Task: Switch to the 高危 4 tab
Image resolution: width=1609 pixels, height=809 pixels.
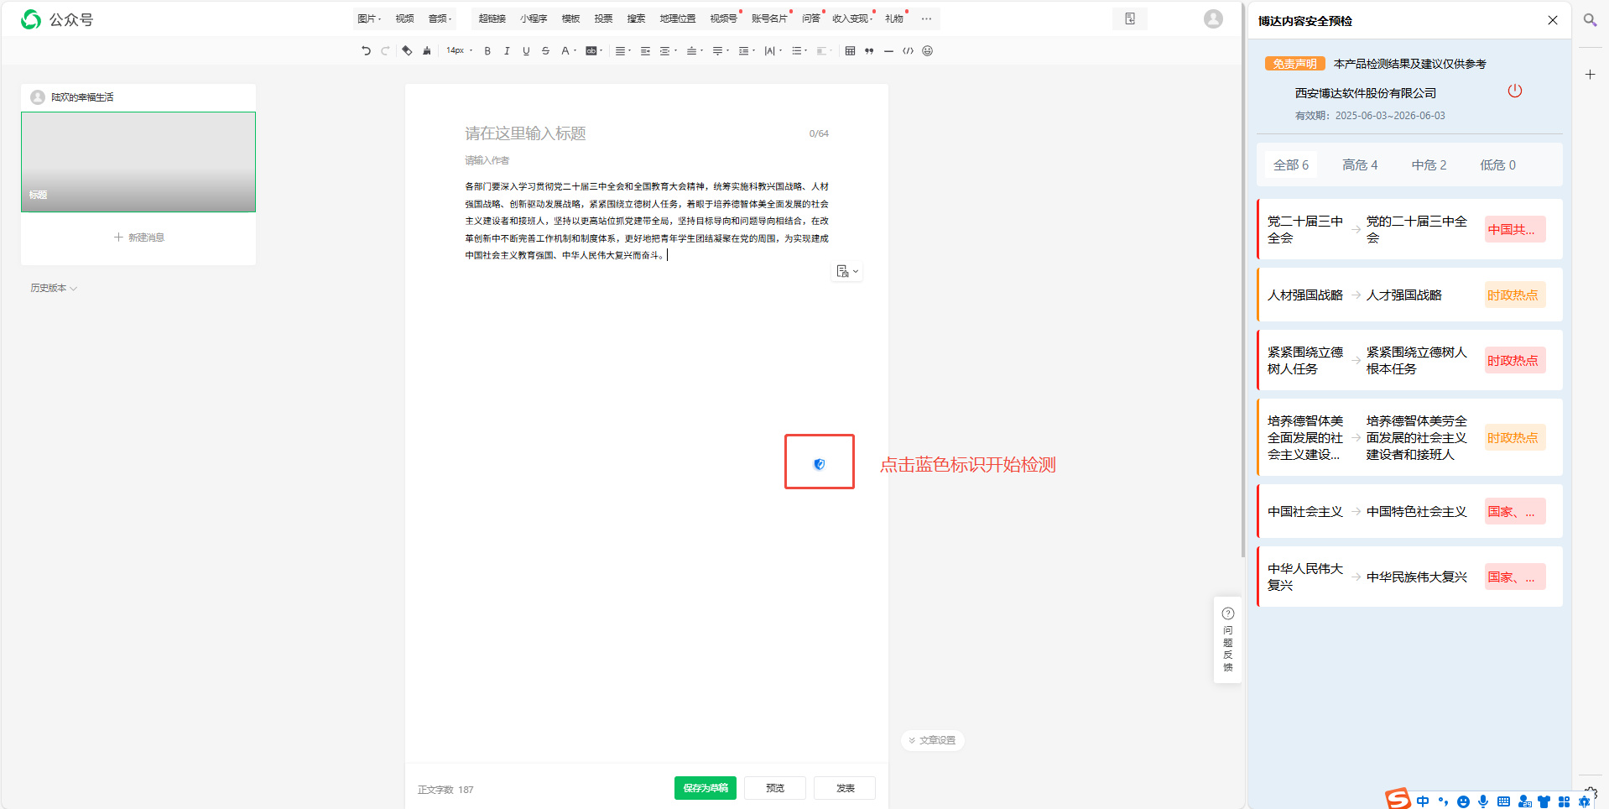Action: pos(1359,165)
